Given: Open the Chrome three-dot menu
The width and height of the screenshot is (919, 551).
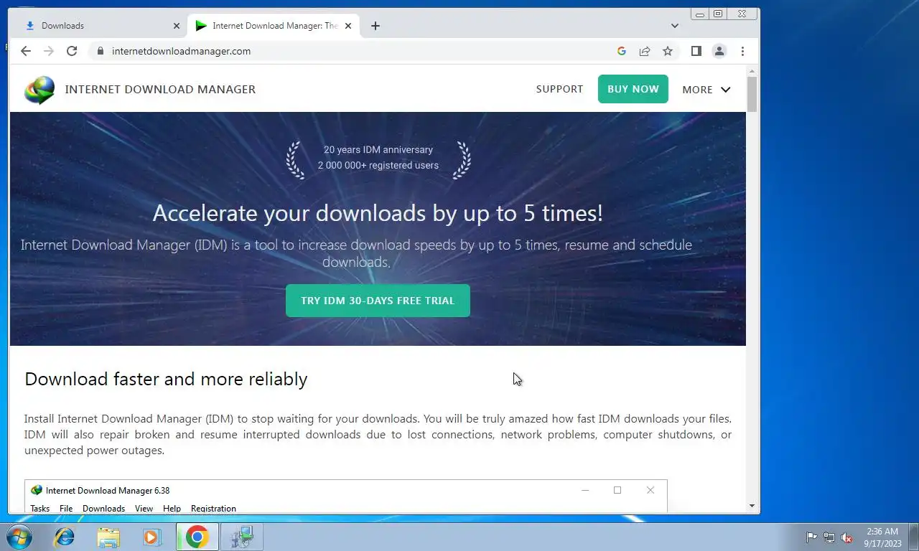Looking at the screenshot, I should point(742,51).
